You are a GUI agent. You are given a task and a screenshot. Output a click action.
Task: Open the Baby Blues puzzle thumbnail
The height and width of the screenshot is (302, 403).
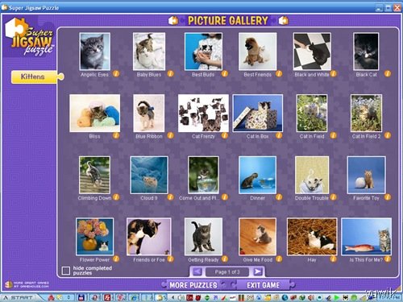point(149,52)
